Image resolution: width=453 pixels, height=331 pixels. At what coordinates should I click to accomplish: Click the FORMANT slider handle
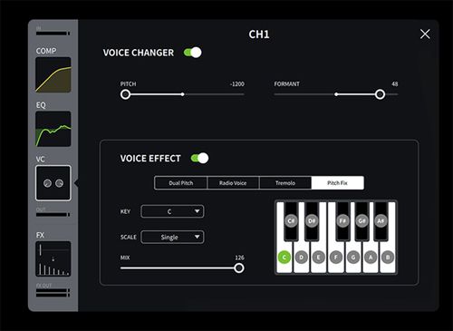click(380, 94)
